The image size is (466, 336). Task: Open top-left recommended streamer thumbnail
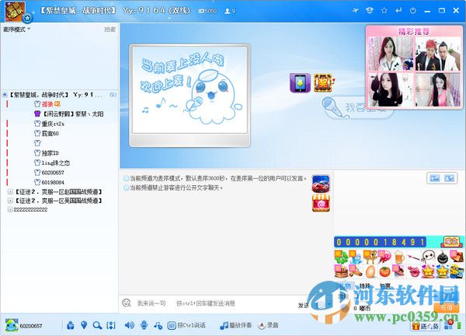point(391,54)
